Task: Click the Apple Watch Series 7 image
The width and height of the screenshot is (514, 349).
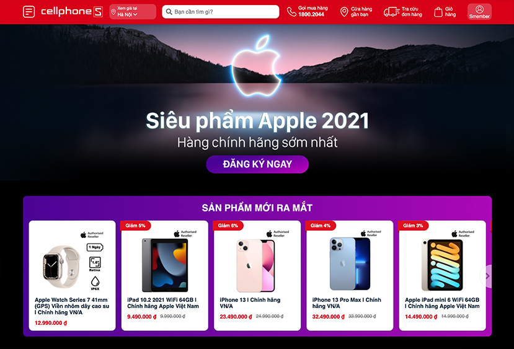Action: [61, 267]
